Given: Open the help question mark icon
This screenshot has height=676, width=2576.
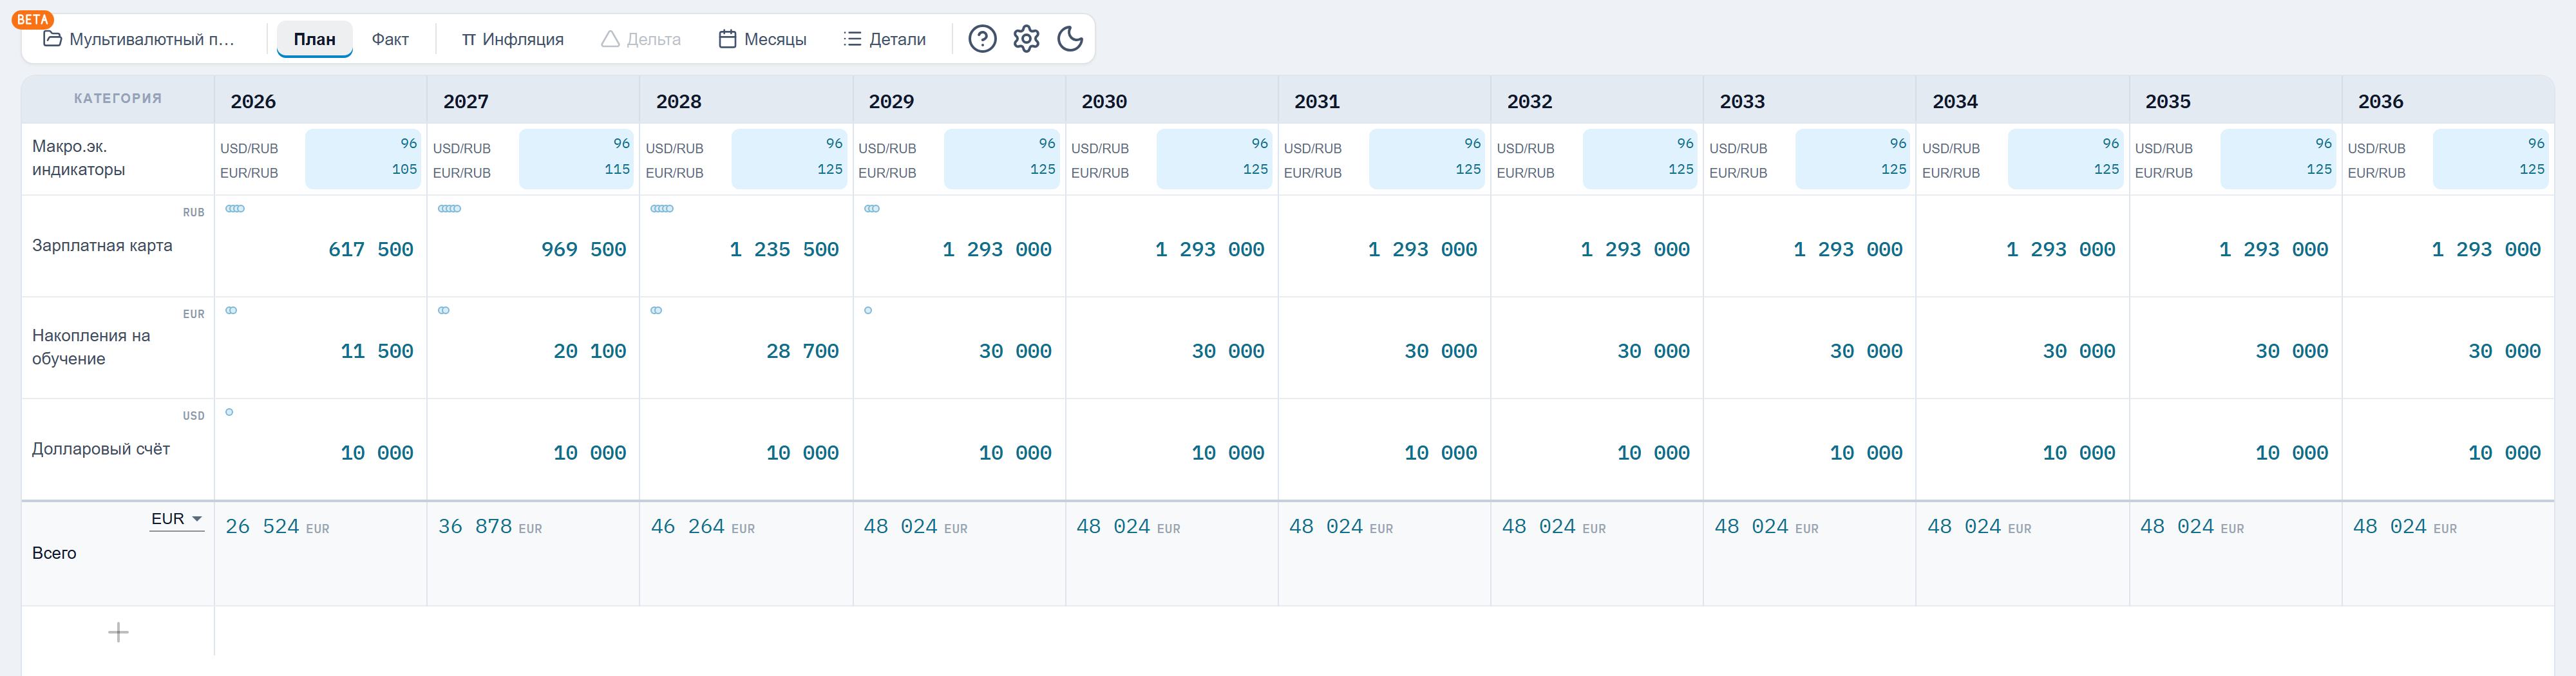Looking at the screenshot, I should tap(982, 39).
